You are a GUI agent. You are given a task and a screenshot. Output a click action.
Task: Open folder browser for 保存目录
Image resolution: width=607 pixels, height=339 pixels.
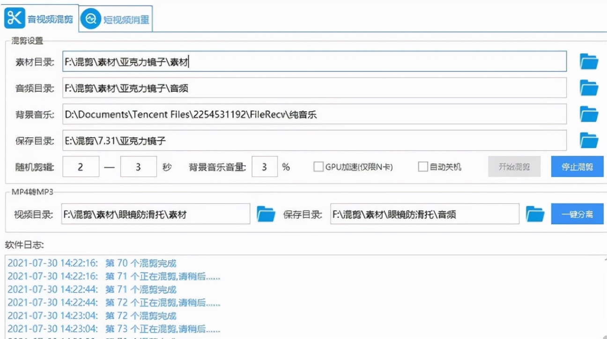[588, 140]
